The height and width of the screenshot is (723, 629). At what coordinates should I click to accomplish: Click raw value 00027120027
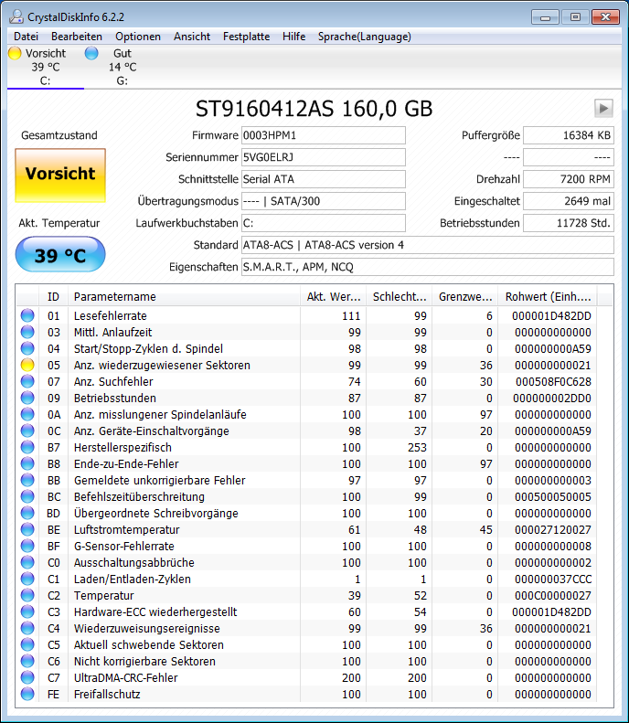pyautogui.click(x=553, y=529)
